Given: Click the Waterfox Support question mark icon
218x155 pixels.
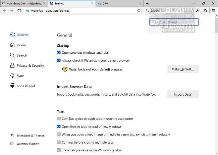Looking at the screenshot, I should click(12, 144).
